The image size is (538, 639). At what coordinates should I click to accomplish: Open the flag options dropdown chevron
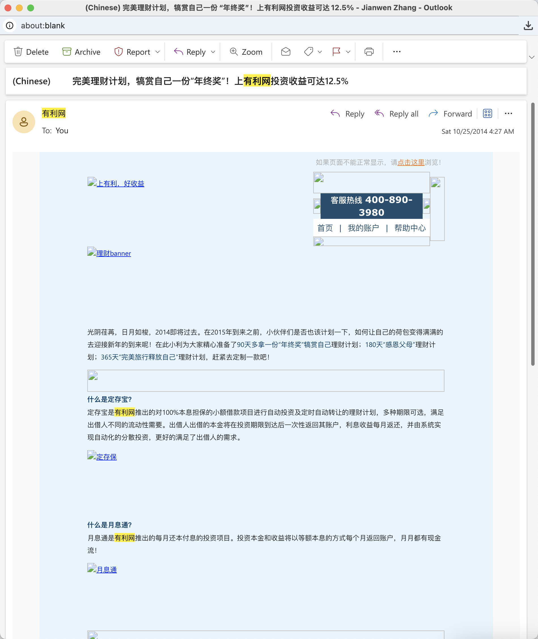click(348, 52)
